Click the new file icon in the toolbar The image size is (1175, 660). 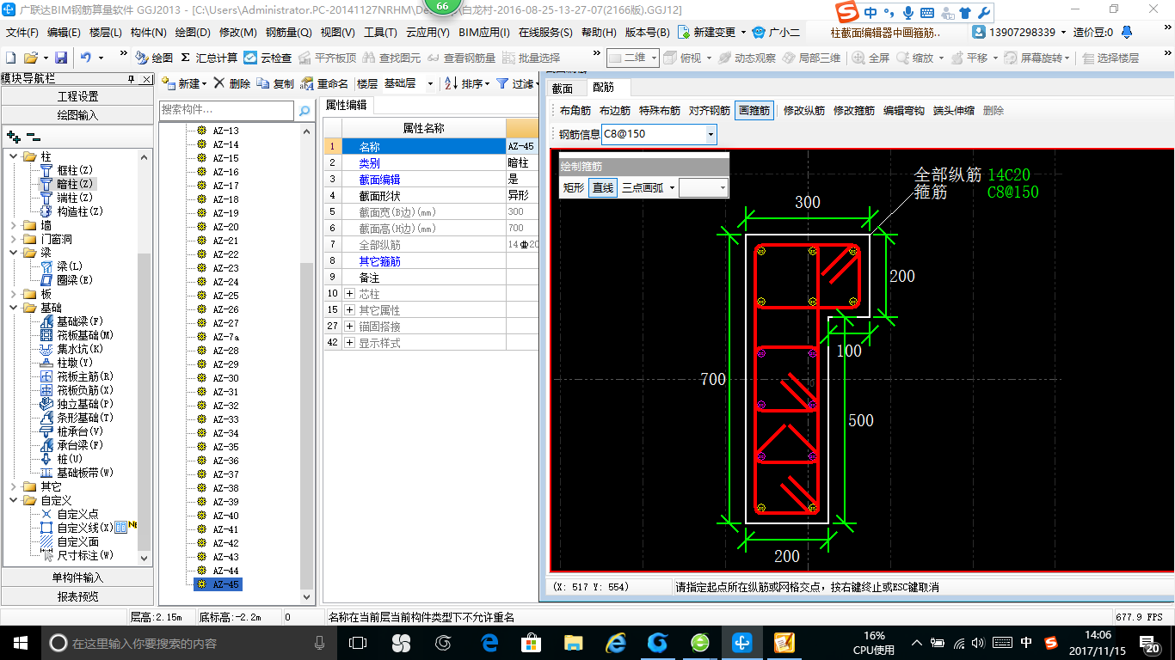10,58
